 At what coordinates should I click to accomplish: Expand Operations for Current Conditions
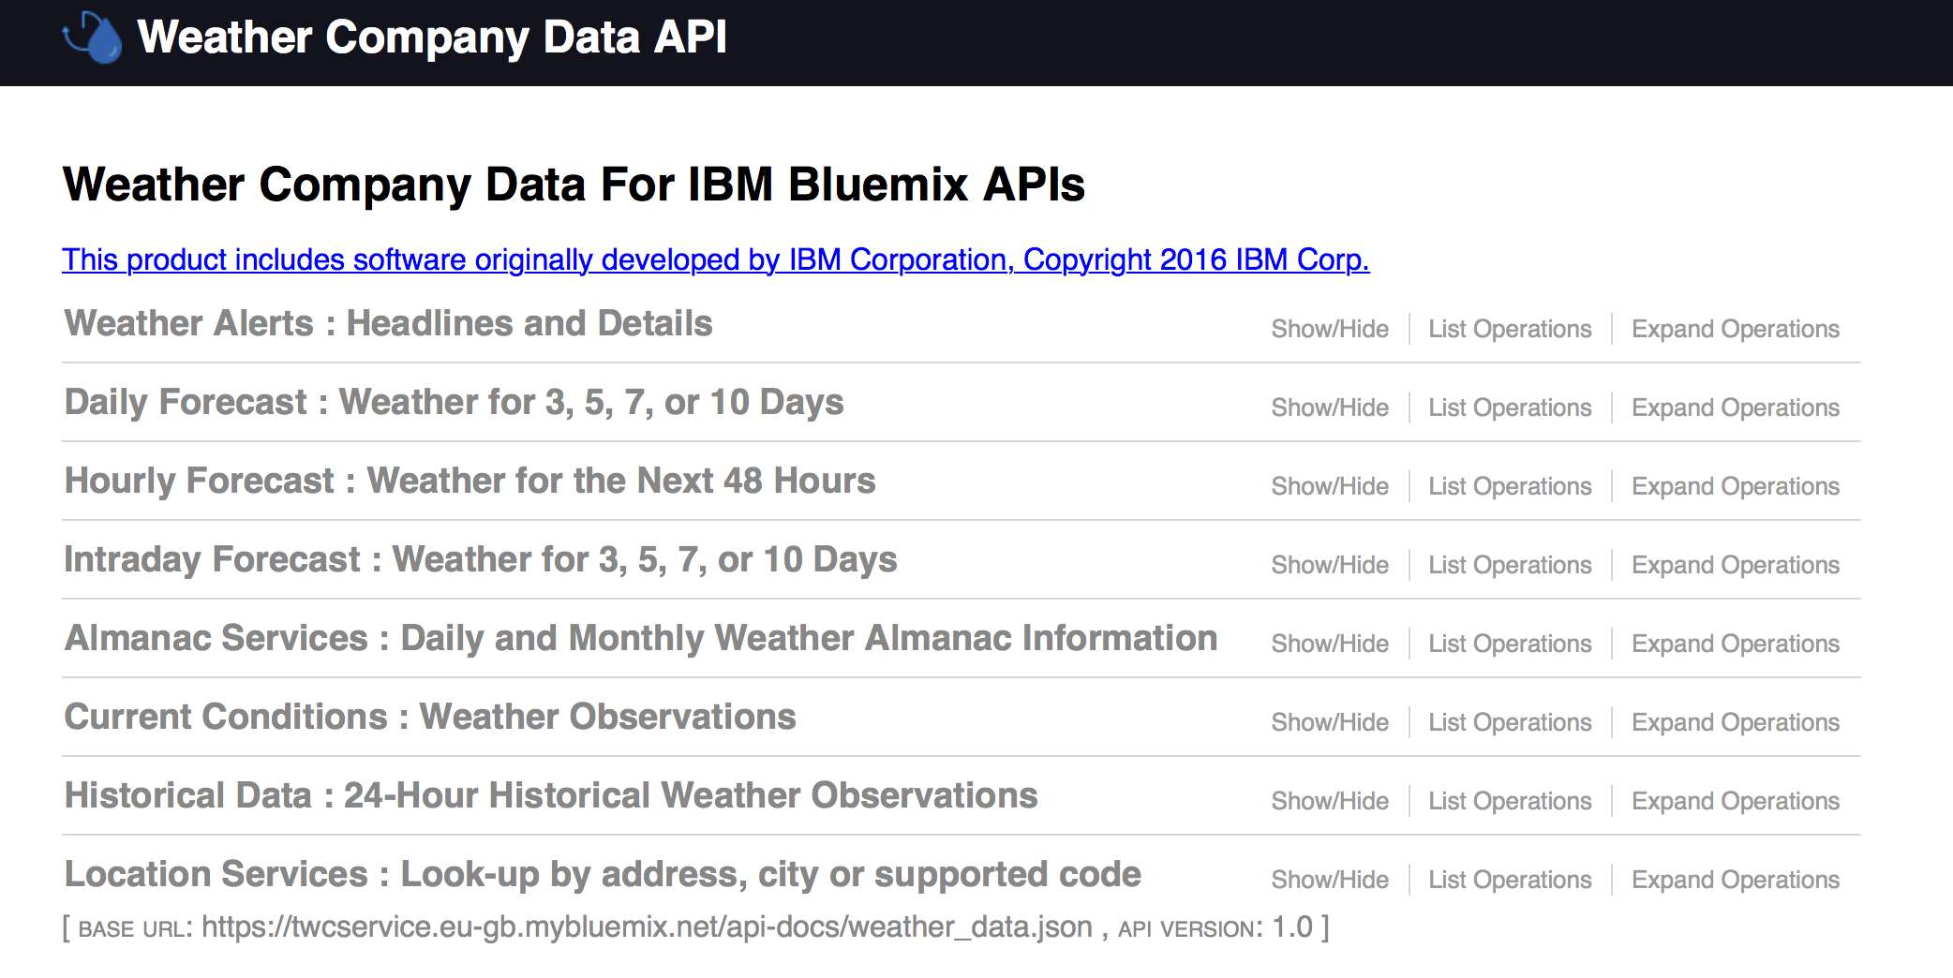[x=1736, y=722]
